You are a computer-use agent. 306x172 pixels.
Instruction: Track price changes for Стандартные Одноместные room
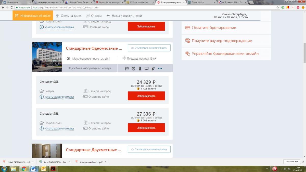pos(149,48)
